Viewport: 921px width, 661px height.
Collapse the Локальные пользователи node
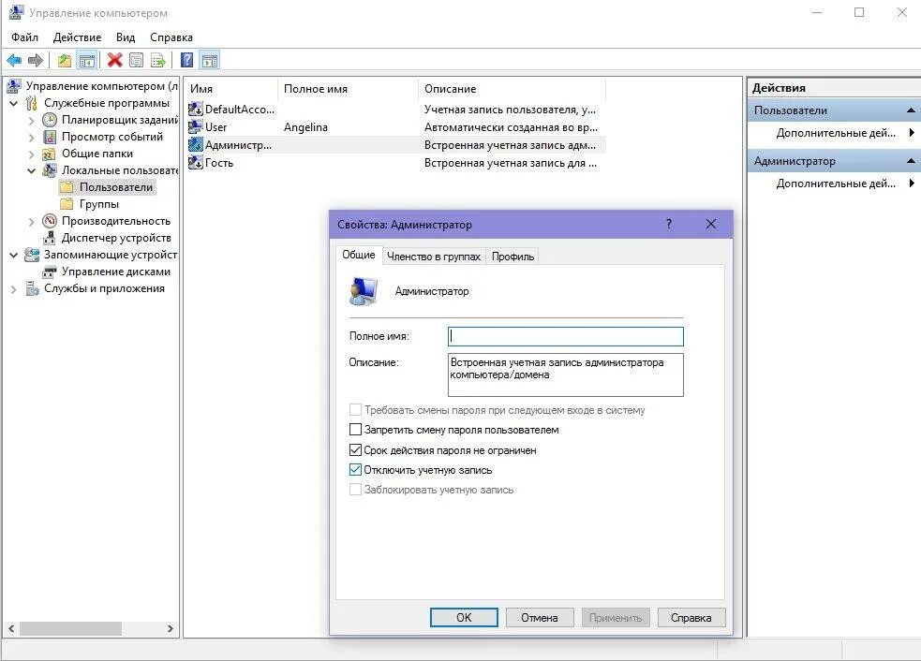pos(31,170)
